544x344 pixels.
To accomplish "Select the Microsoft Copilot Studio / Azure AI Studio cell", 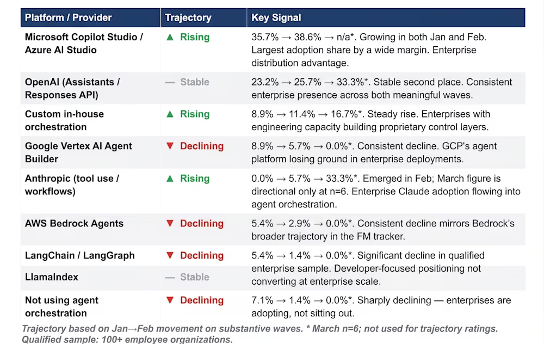I will tap(84, 44).
